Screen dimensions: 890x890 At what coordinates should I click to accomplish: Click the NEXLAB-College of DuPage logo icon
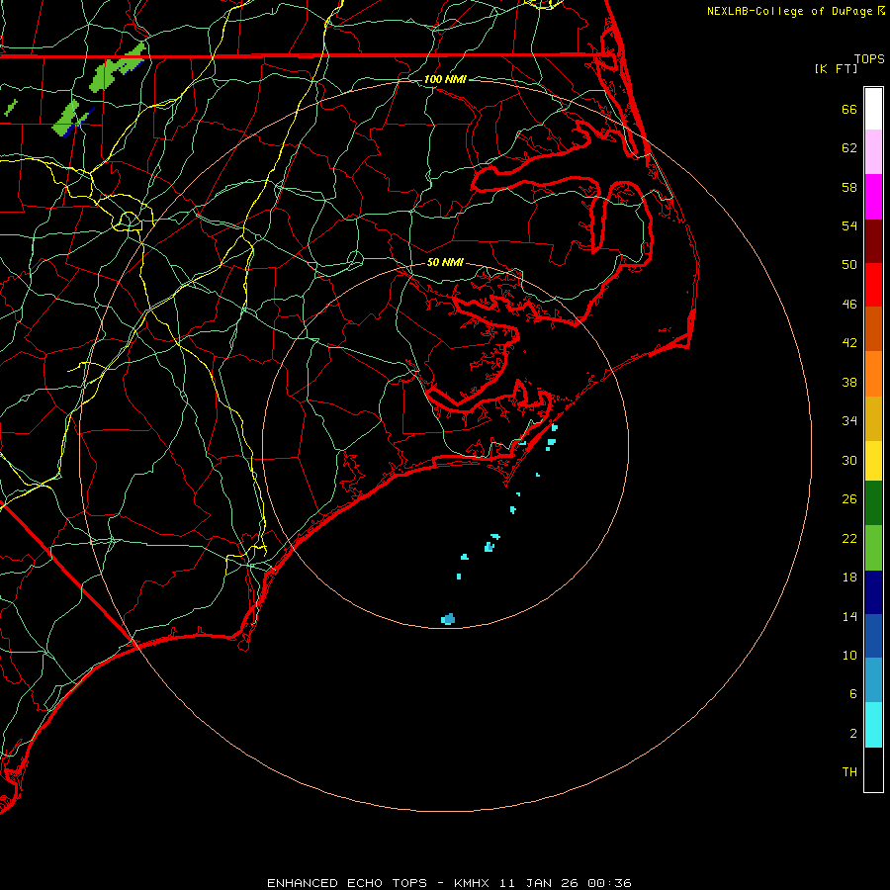(881, 11)
